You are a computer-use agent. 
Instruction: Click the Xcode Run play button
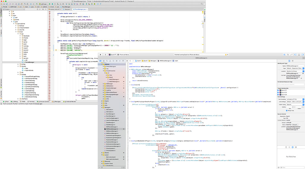point(100,55)
